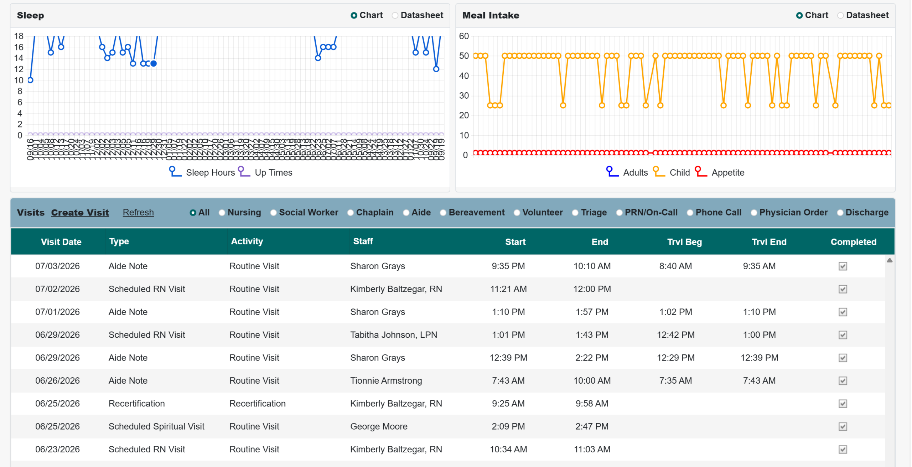Toggle Completed checkbox for 07/03/2026 visit
This screenshot has height=467, width=912.
pos(843,266)
